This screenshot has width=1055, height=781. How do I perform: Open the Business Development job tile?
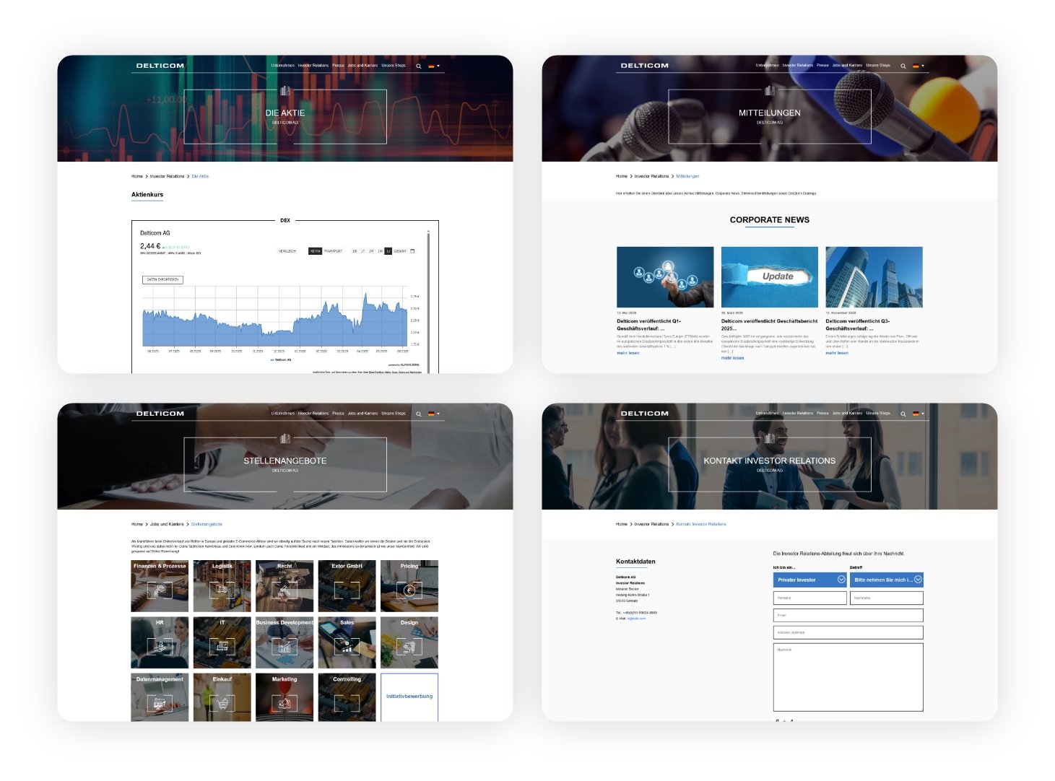click(x=285, y=642)
